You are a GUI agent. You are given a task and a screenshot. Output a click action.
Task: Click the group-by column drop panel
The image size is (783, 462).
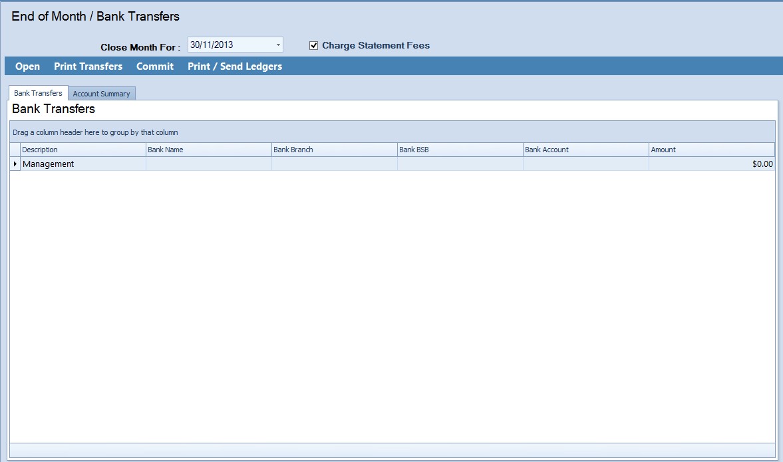tap(392, 132)
